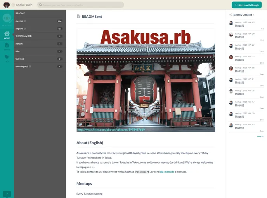267x198 pixels.
Task: Open the @a_matsuda profile link
Action: pos(167,172)
